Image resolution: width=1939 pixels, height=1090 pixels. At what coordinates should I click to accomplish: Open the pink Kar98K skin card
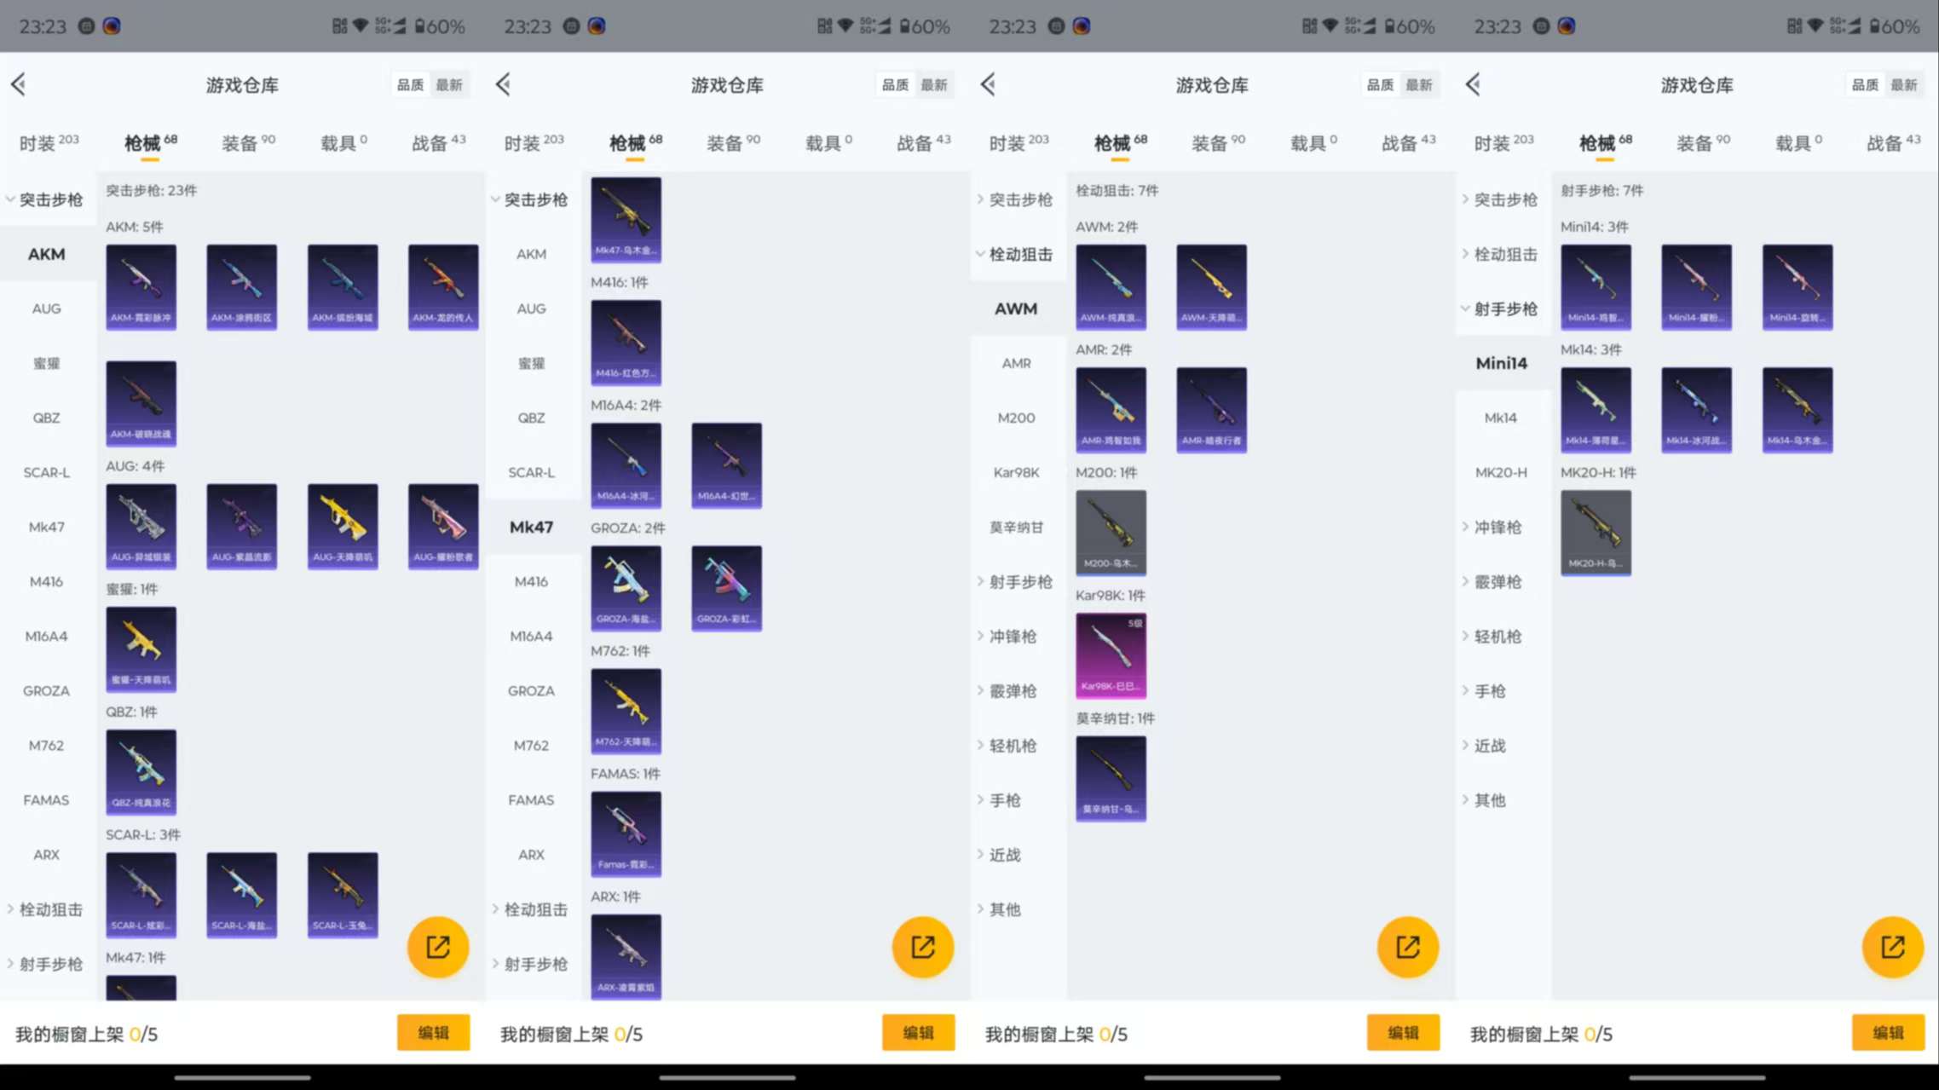(x=1111, y=655)
